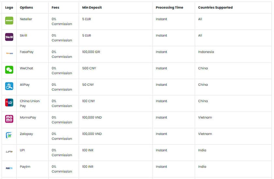Click the China Union Pay logo
274x179 pixels.
tap(9, 103)
